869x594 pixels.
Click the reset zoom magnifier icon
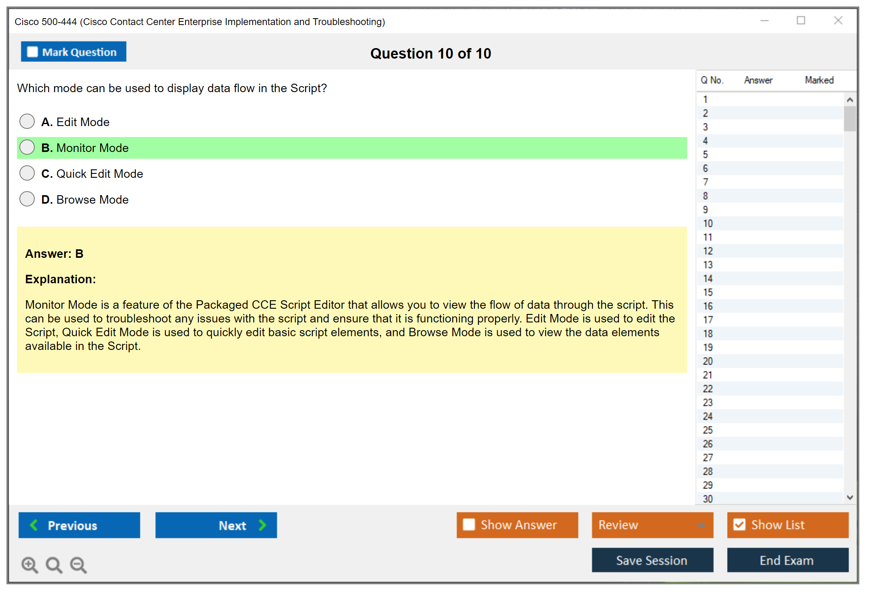[x=54, y=565]
